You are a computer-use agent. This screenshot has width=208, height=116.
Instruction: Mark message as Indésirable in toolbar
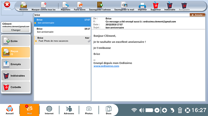[170, 6]
